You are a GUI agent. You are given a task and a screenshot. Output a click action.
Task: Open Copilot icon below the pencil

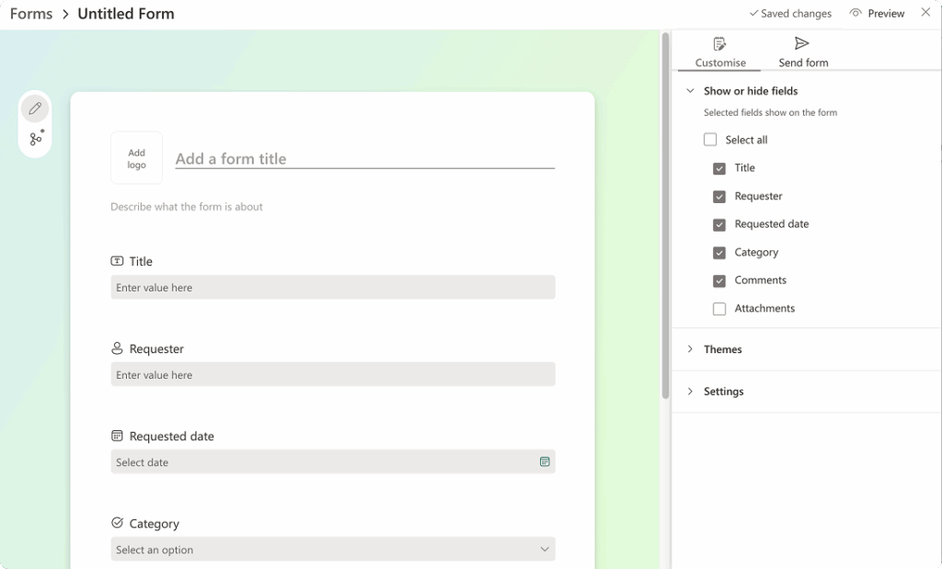click(x=35, y=137)
